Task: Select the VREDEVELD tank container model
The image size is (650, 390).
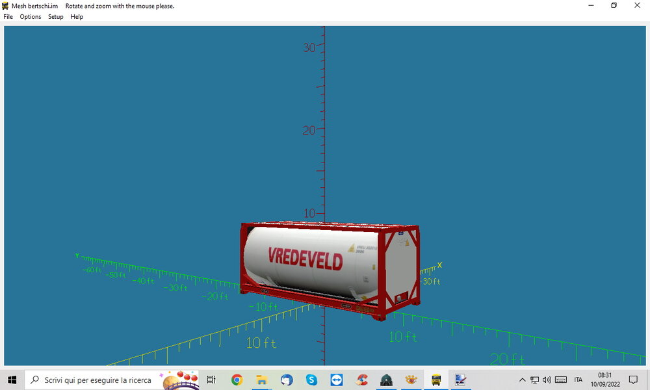Action: [x=330, y=270]
